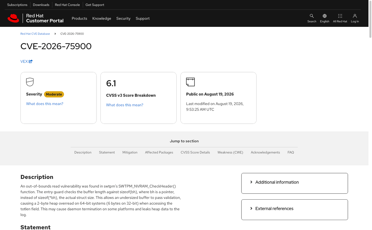Jump to the Statement section
This screenshot has height=230, width=372.
(x=107, y=152)
